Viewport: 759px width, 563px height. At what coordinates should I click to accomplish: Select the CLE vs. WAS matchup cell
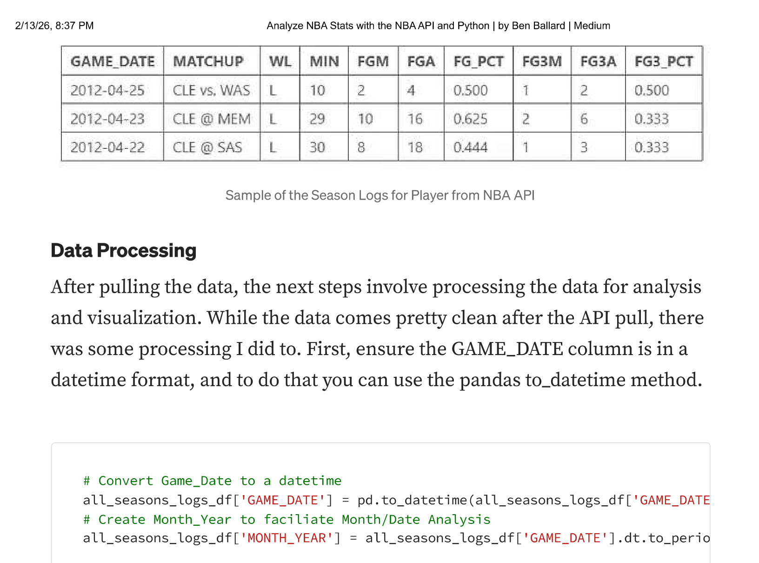click(x=211, y=90)
